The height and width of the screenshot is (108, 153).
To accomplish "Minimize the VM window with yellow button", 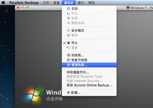I will click(x=23, y=8).
